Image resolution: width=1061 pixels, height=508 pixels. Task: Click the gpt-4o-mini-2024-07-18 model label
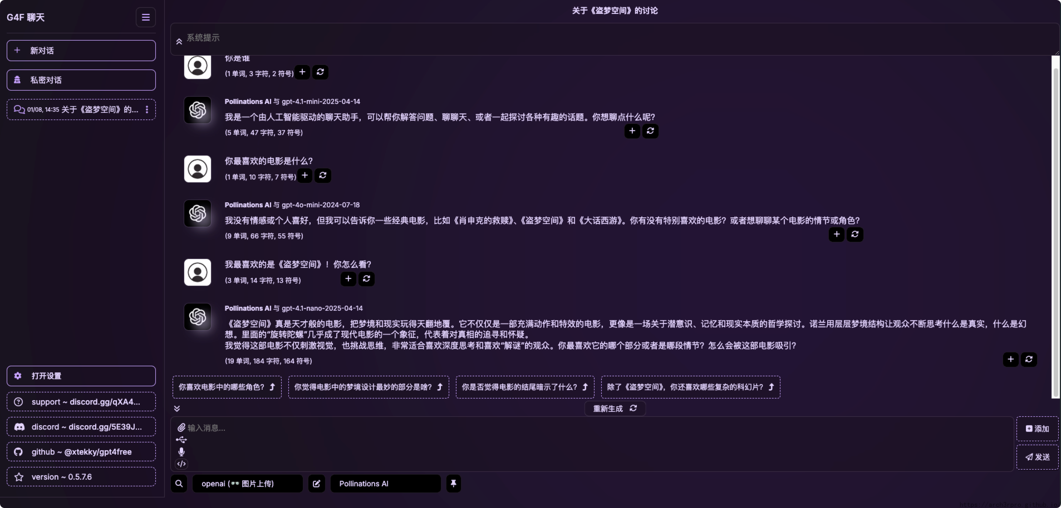coord(321,205)
